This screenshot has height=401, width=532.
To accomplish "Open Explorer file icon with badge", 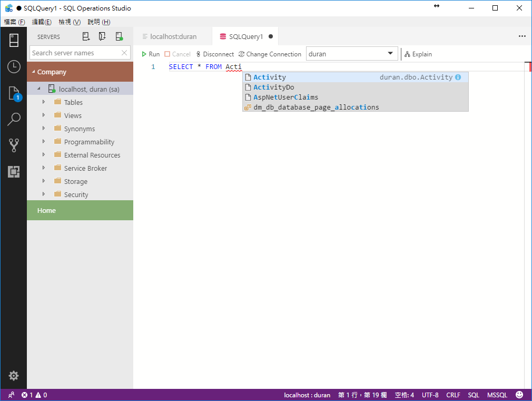I will tap(14, 93).
